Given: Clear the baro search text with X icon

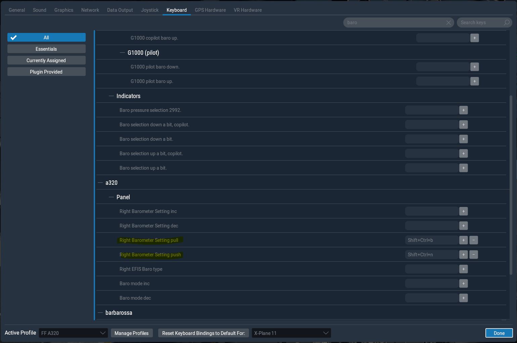Looking at the screenshot, I should pyautogui.click(x=448, y=23).
